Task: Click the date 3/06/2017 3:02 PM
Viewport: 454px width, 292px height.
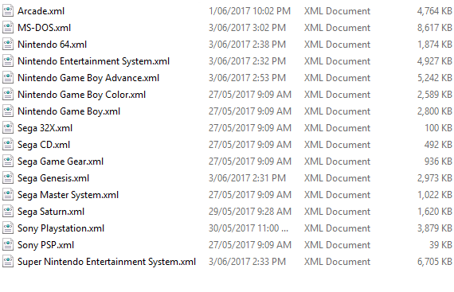Action: coord(247,28)
